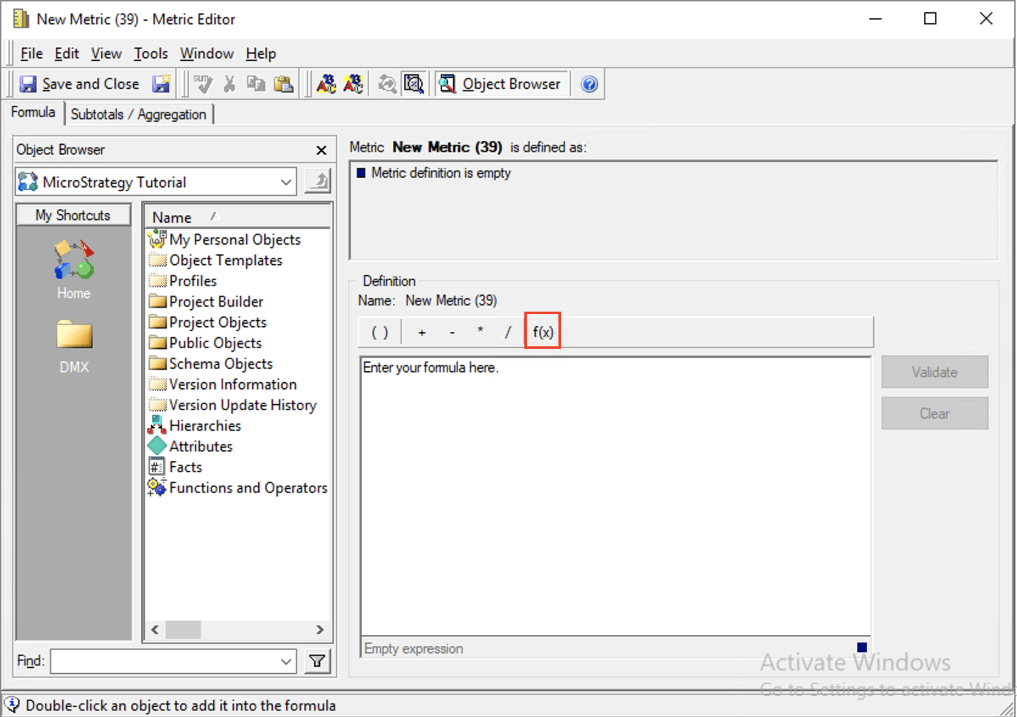
Task: Run spell check using the ABC icon
Action: 327,83
